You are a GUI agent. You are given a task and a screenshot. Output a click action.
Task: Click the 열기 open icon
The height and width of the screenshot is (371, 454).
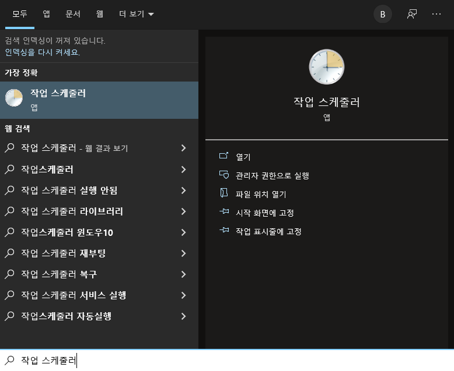224,156
